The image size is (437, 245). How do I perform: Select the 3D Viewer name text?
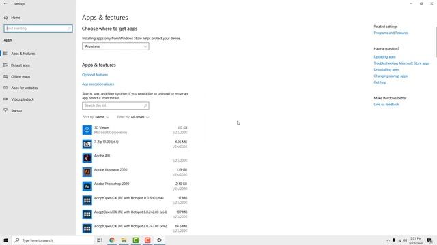pos(102,128)
